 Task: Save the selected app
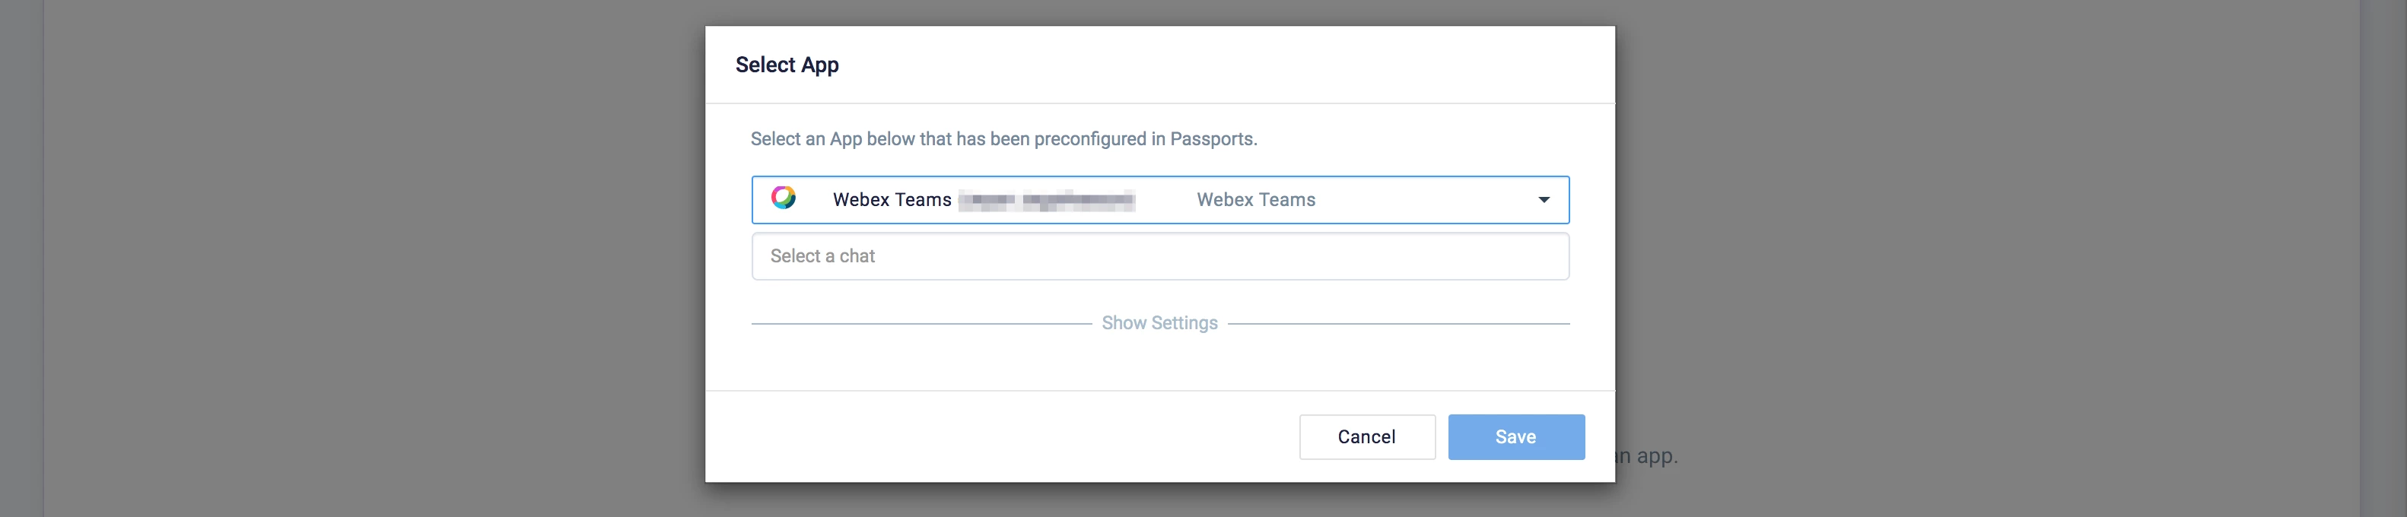(x=1515, y=436)
